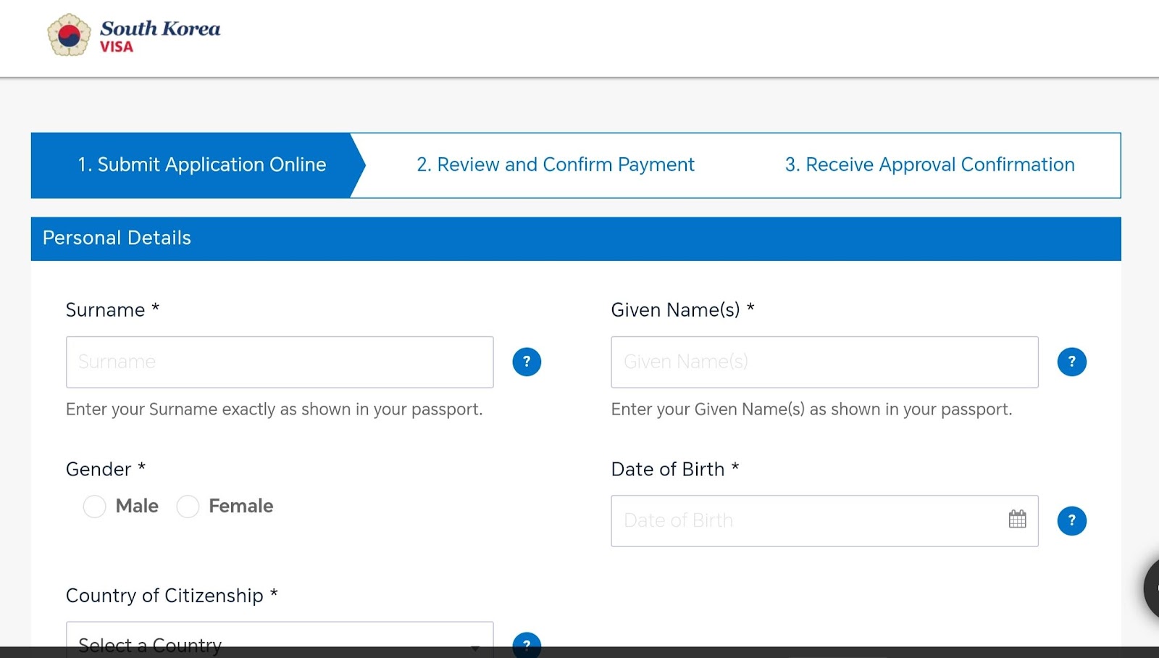Screen dimensions: 1159x658
Task: Click help icon beside Country of Citizenship
Action: tap(527, 644)
